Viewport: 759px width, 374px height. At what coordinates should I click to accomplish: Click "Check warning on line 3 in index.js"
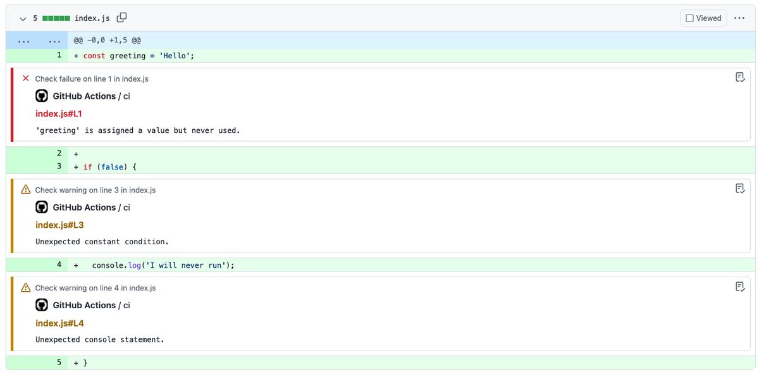pyautogui.click(x=96, y=190)
